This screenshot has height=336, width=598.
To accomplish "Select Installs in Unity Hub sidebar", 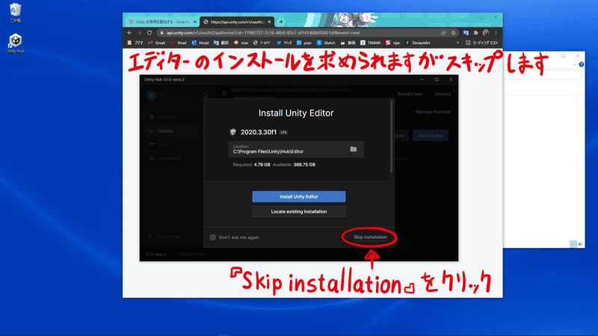I will (165, 131).
